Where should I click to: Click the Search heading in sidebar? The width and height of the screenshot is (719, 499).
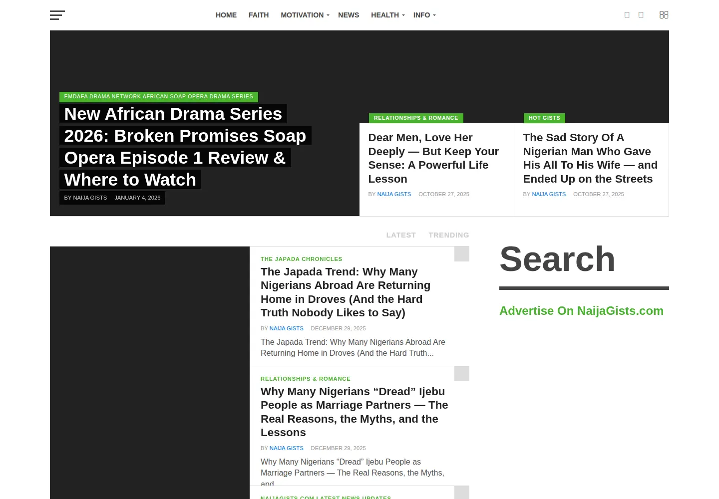click(x=557, y=259)
